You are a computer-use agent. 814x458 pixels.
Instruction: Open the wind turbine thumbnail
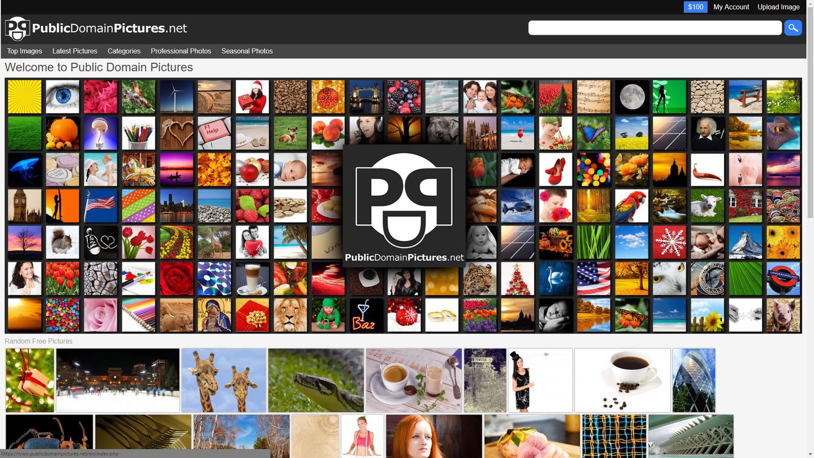pyautogui.click(x=177, y=97)
